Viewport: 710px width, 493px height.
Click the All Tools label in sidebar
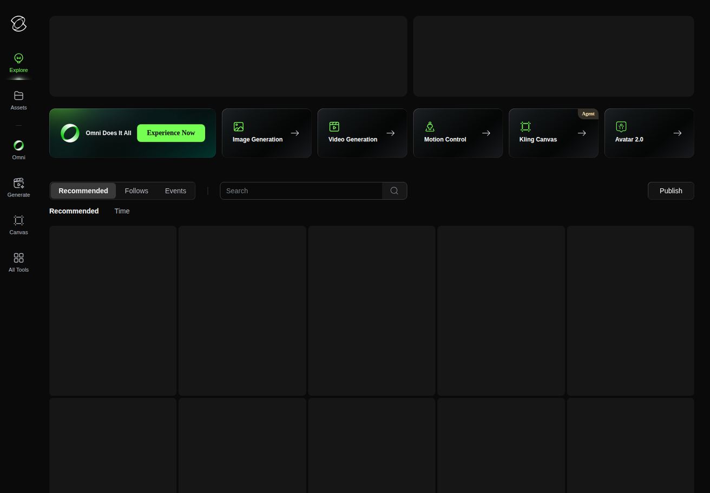(18, 270)
